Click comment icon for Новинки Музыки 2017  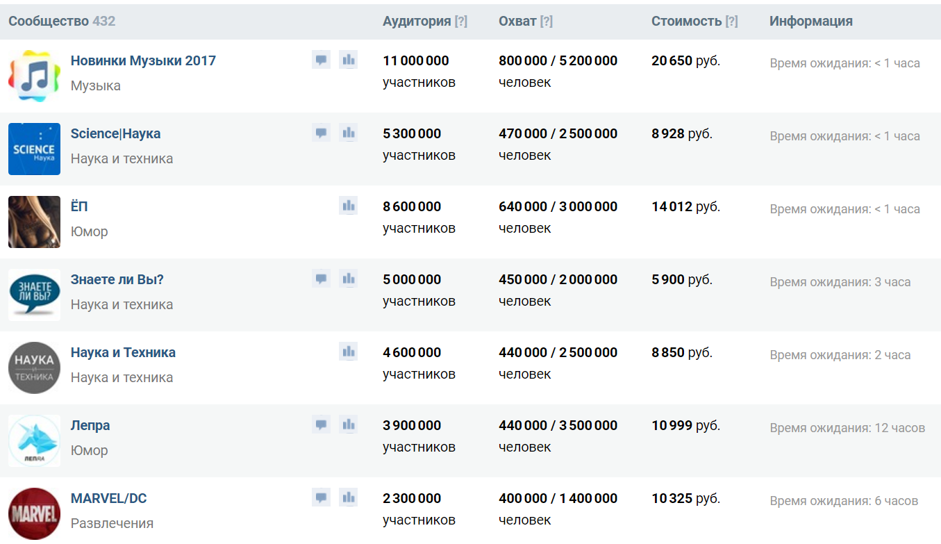point(321,60)
